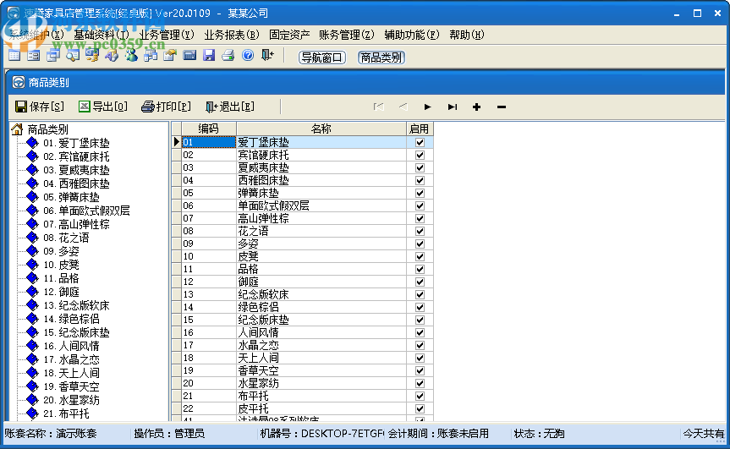Select tree item 13.纪念版软床

pyautogui.click(x=76, y=306)
